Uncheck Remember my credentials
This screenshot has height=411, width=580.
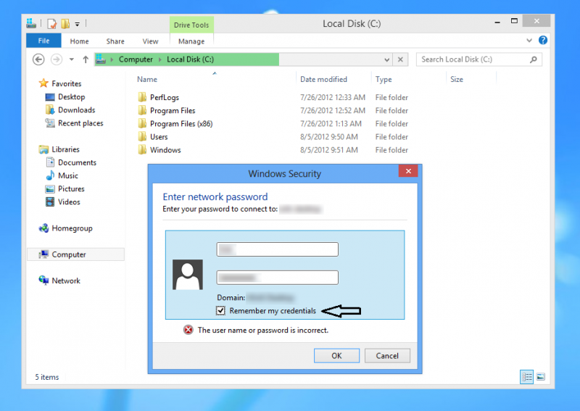[221, 310]
